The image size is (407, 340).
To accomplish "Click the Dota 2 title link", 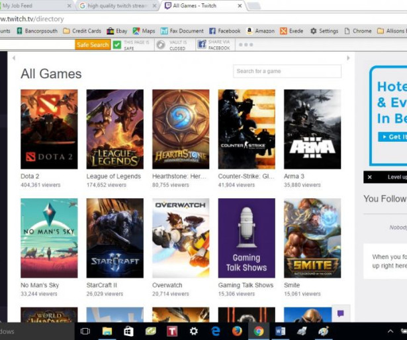I will click(30, 176).
